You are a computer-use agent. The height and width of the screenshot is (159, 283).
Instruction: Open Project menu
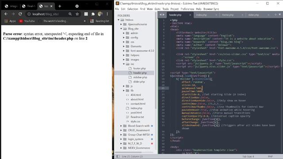(x=174, y=9)
